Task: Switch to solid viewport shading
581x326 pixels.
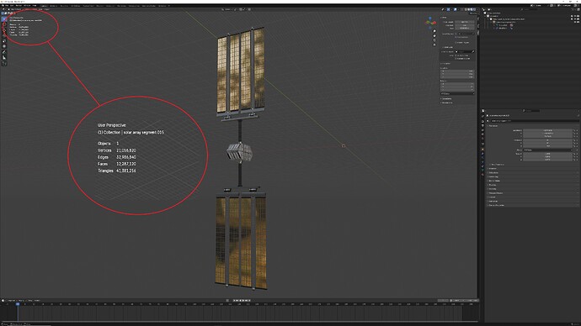Action: pyautogui.click(x=469, y=9)
